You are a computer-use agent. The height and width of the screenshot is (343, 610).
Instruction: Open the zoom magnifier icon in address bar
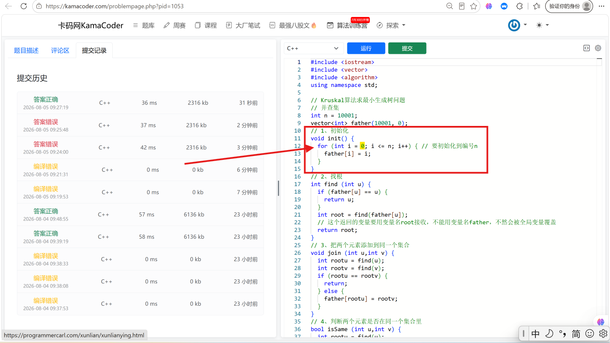[450, 6]
